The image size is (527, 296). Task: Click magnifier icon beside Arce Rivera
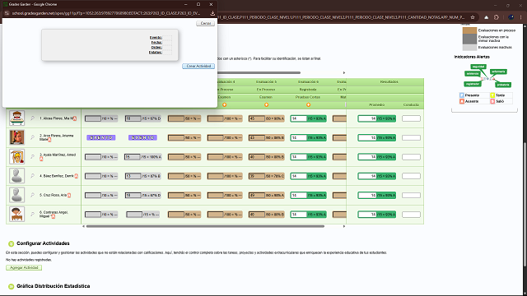pos(33,137)
